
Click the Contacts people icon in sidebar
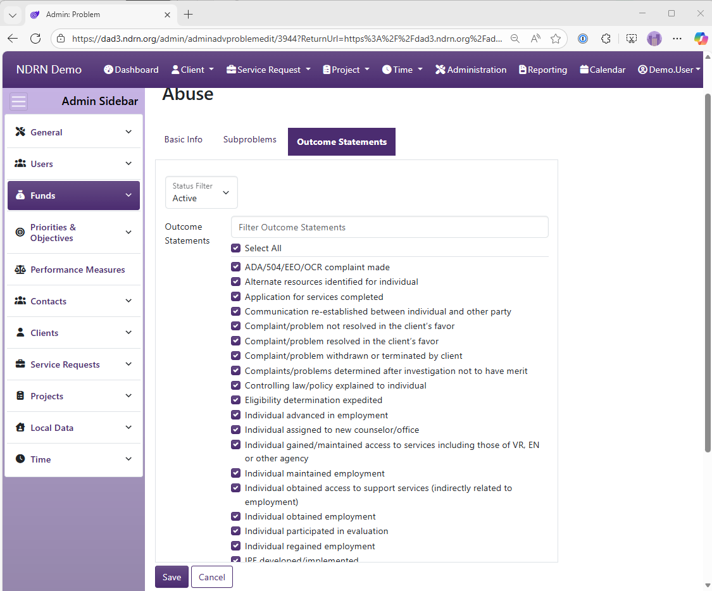point(20,301)
